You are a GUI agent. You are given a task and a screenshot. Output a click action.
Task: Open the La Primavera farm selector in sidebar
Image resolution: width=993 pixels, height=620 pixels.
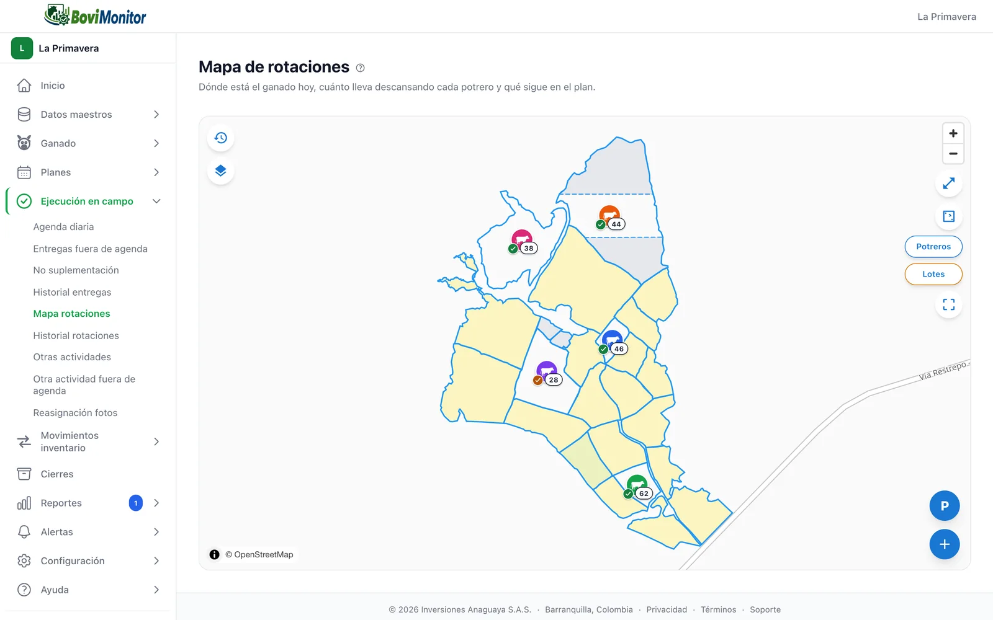coord(88,48)
